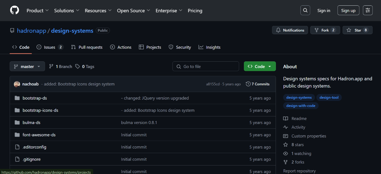Click the .editorconfig file icon
381x174 pixels.
(17, 147)
